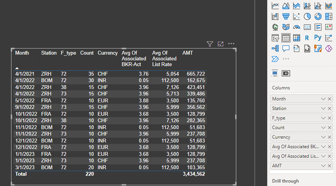
Task: Click the filter icon above the table
Action: [209, 44]
